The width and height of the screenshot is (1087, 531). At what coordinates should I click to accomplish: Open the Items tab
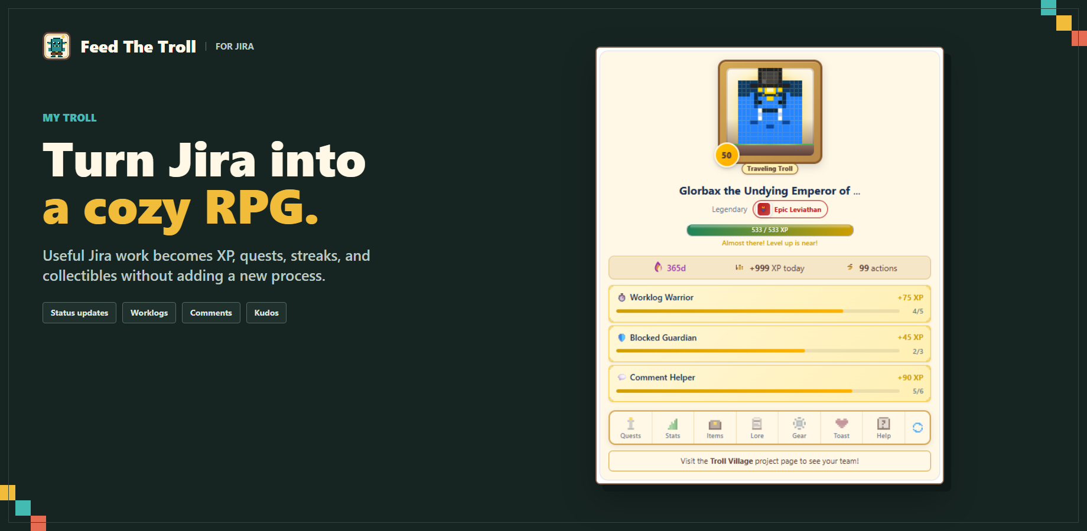point(715,428)
